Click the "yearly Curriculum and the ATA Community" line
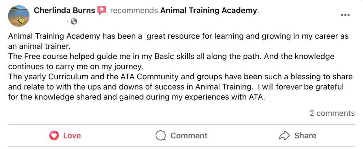 [x=180, y=77]
